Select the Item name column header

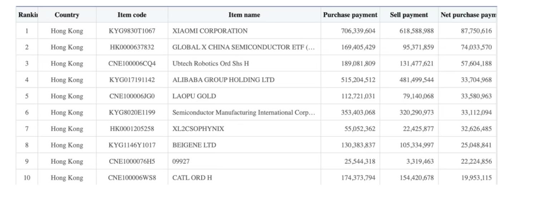[244, 15]
